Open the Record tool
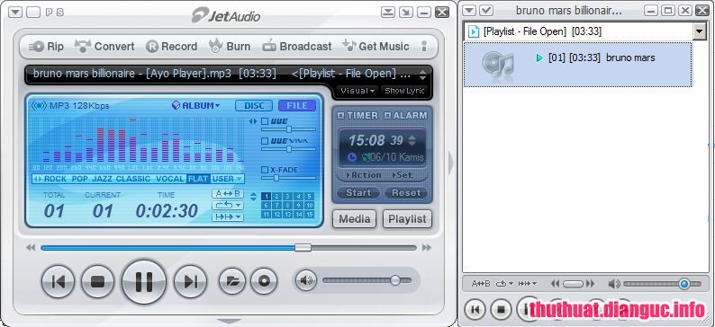The image size is (715, 327). 171,47
